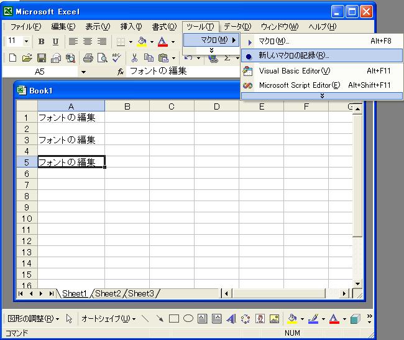
Task: Toggle underline formatting button
Action: tap(55, 41)
